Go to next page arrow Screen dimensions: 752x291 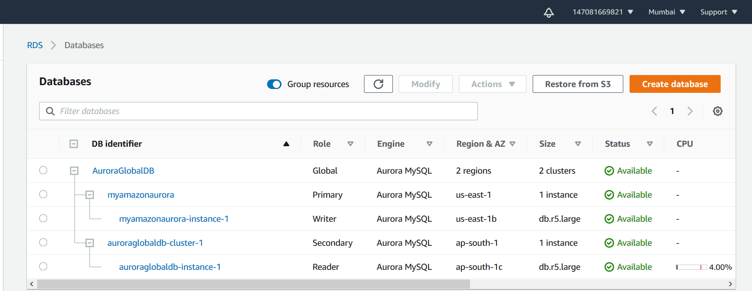pos(690,111)
